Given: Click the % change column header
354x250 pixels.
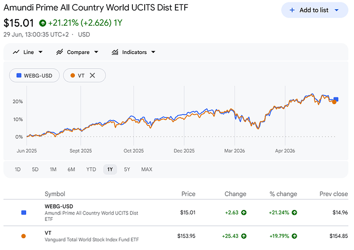Looking at the screenshot, I should [283, 194].
